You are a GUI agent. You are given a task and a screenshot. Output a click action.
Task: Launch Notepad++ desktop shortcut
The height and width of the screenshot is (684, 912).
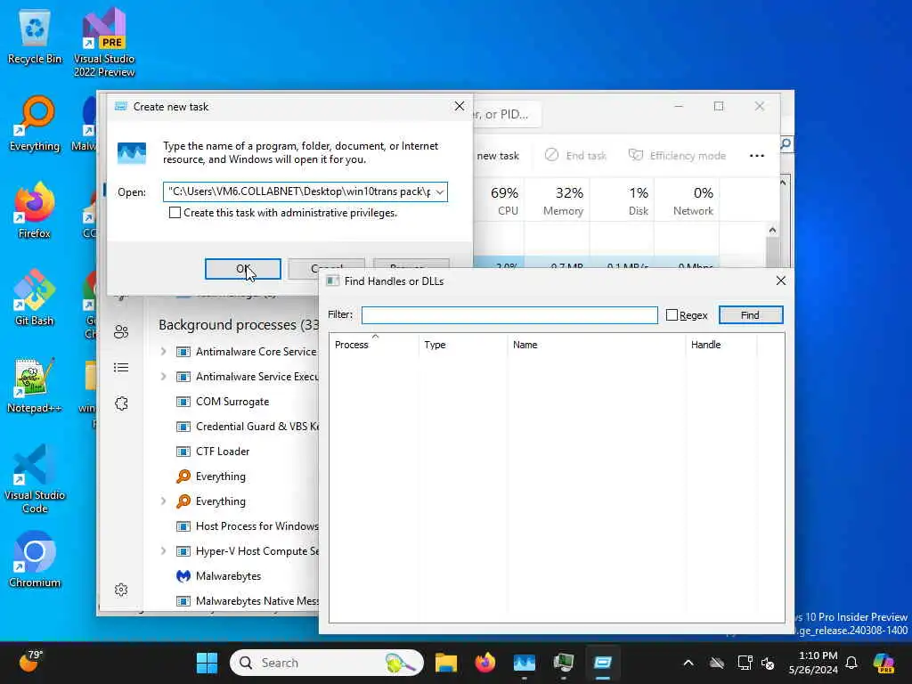[x=35, y=385]
